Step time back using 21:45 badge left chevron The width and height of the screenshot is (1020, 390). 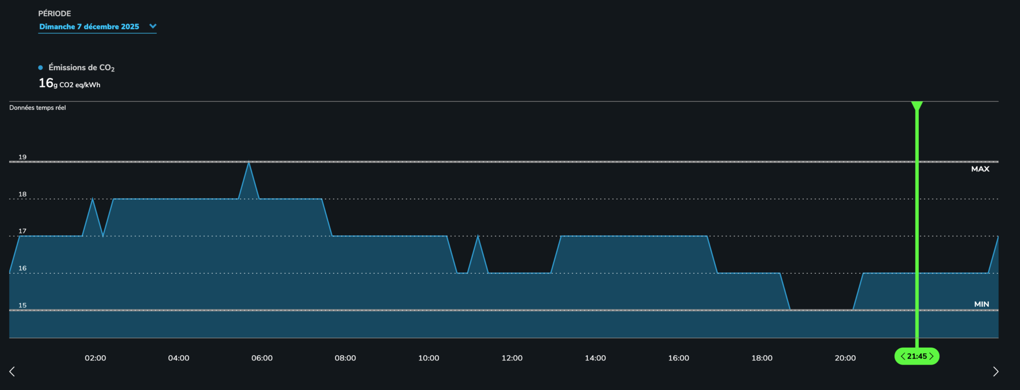click(x=902, y=356)
